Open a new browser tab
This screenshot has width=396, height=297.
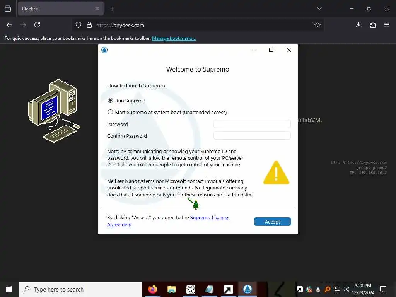click(x=112, y=9)
